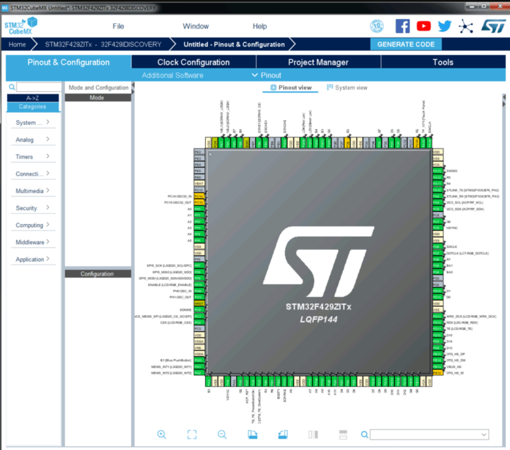Switch peripheral list to Categories mode
The image size is (510, 450).
coord(33,107)
